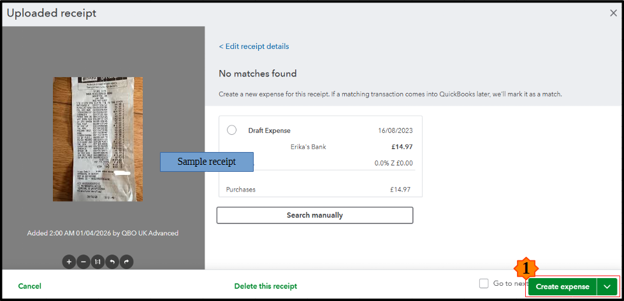624x301 pixels.
Task: Reset receipt image to 1:1 scale
Action: [x=98, y=262]
